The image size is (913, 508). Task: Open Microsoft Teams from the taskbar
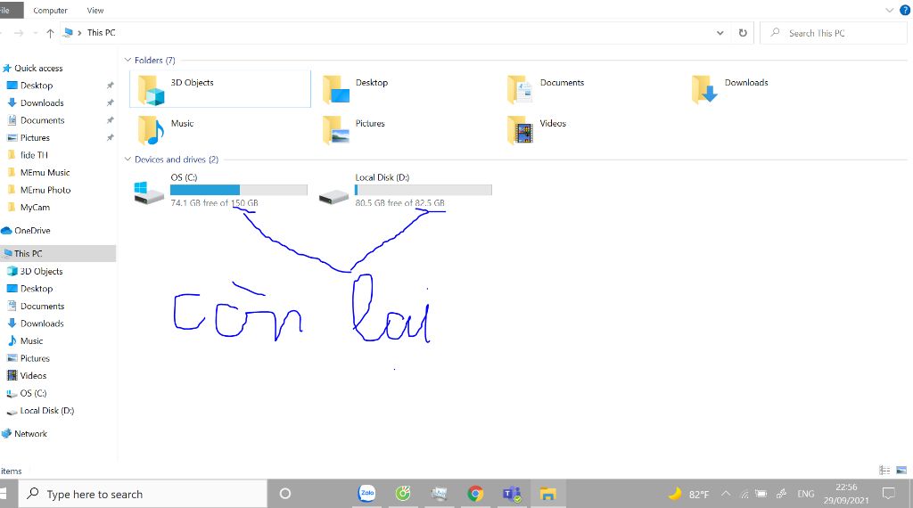point(511,494)
